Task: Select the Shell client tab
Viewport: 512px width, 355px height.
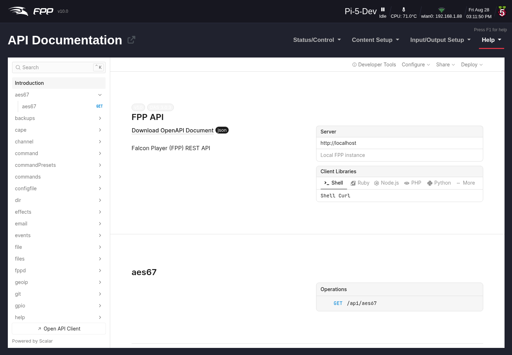Action: pos(334,183)
